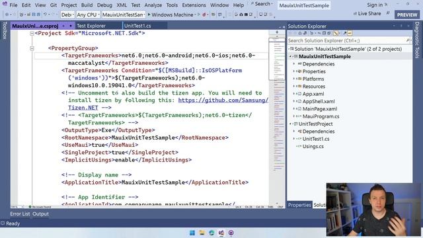Toggle Preview Selected Items in Solution Explorer

(350, 33)
